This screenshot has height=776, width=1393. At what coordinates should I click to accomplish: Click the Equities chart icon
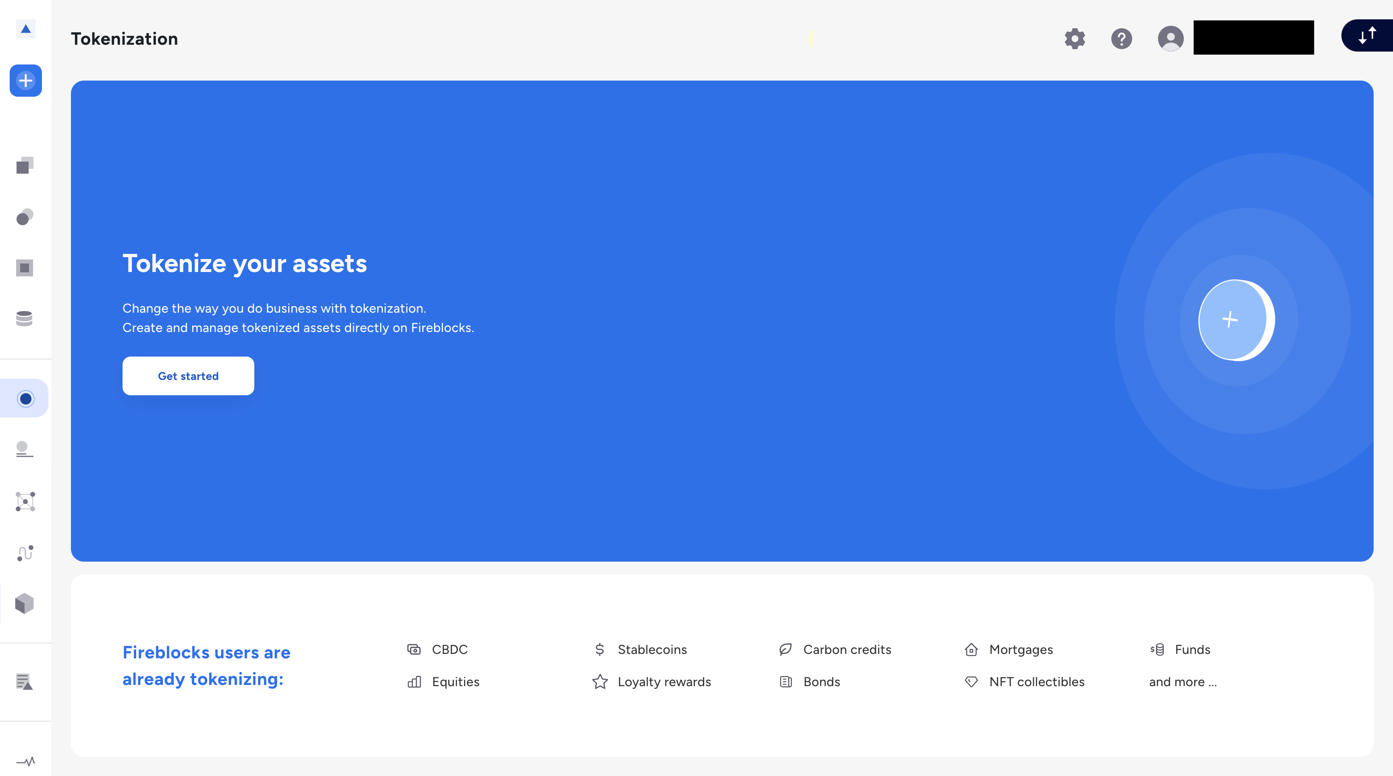(414, 682)
